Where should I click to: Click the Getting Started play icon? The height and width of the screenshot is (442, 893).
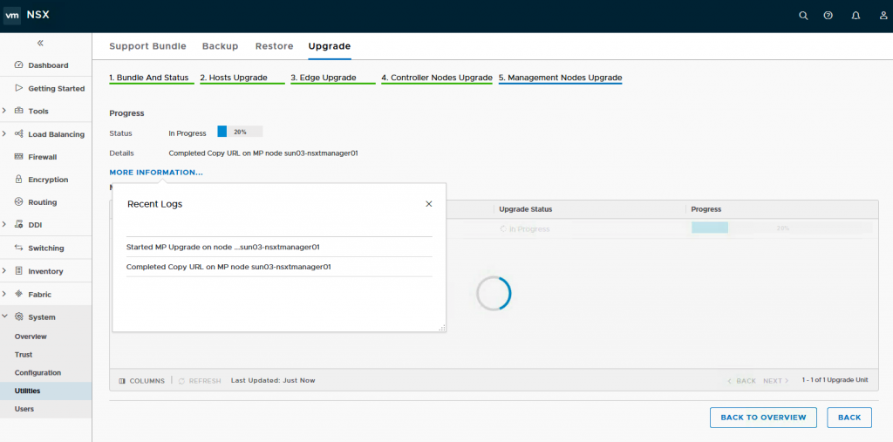click(18, 88)
